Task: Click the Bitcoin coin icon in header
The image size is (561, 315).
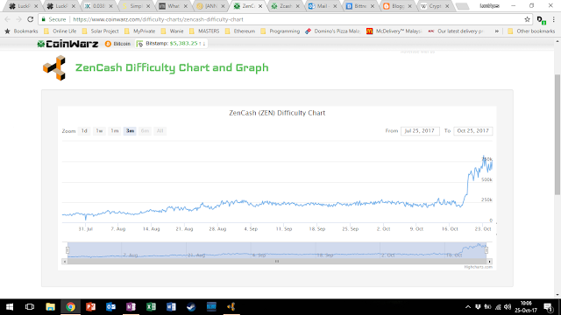Action: pyautogui.click(x=108, y=44)
